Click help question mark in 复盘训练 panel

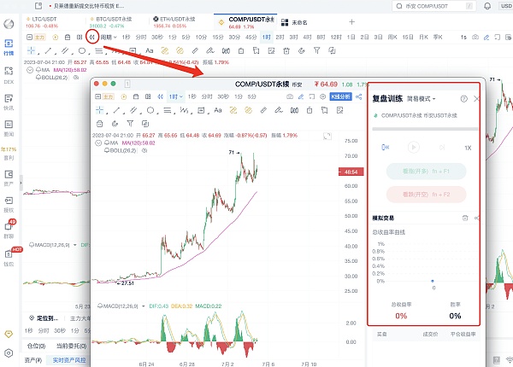click(x=464, y=99)
